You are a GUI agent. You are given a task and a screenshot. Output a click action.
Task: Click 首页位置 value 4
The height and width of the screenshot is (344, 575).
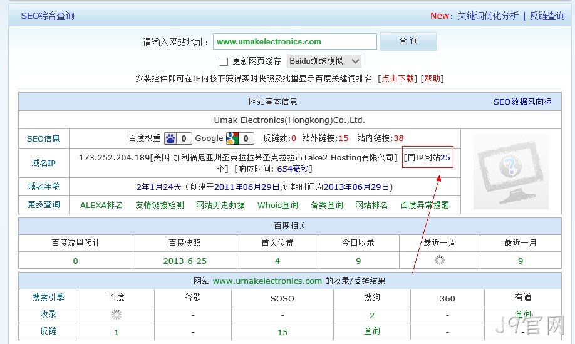click(x=277, y=261)
